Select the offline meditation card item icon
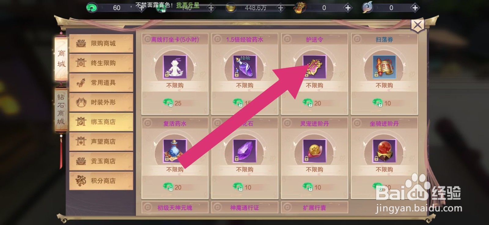Image resolution: width=489 pixels, height=225 pixels. [x=175, y=67]
